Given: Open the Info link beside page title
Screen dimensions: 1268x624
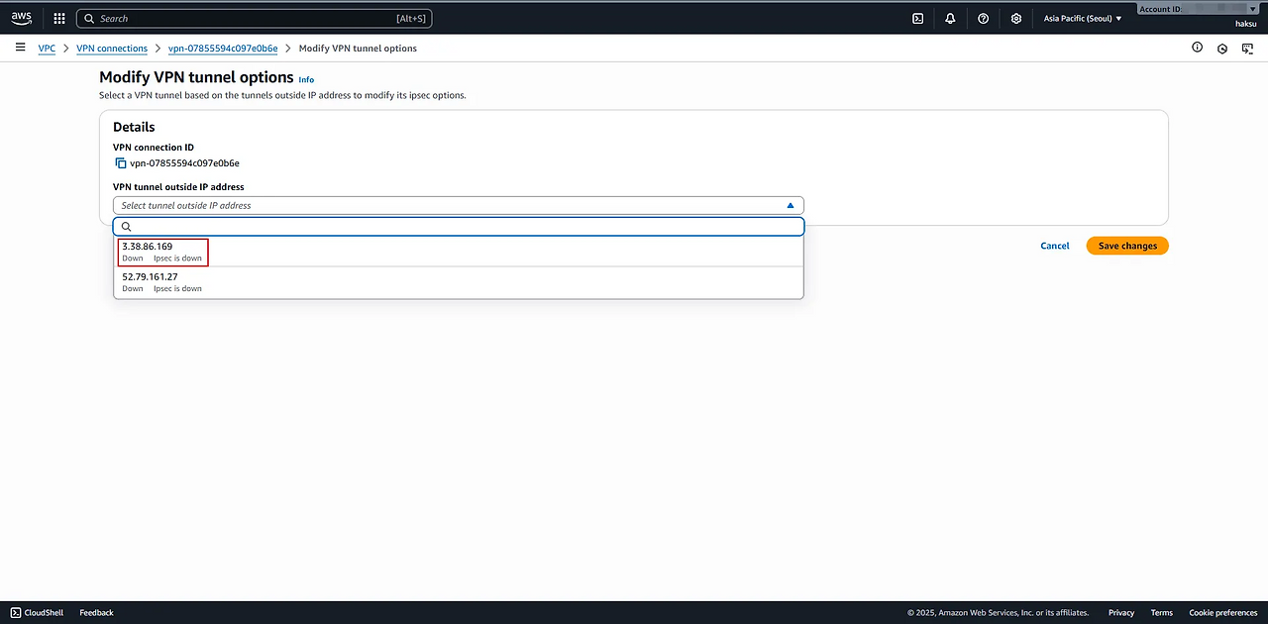Looking at the screenshot, I should pos(306,79).
